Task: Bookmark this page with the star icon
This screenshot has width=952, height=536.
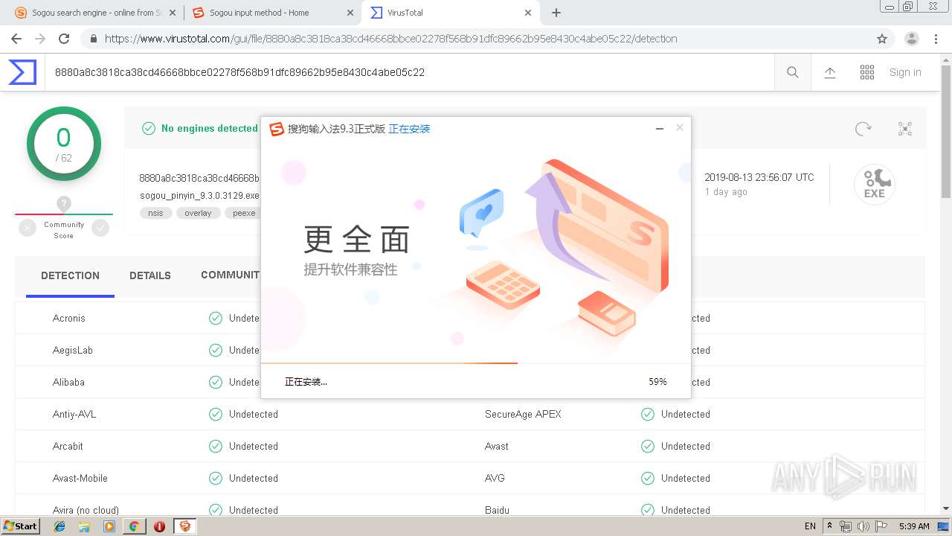Action: coord(882,39)
